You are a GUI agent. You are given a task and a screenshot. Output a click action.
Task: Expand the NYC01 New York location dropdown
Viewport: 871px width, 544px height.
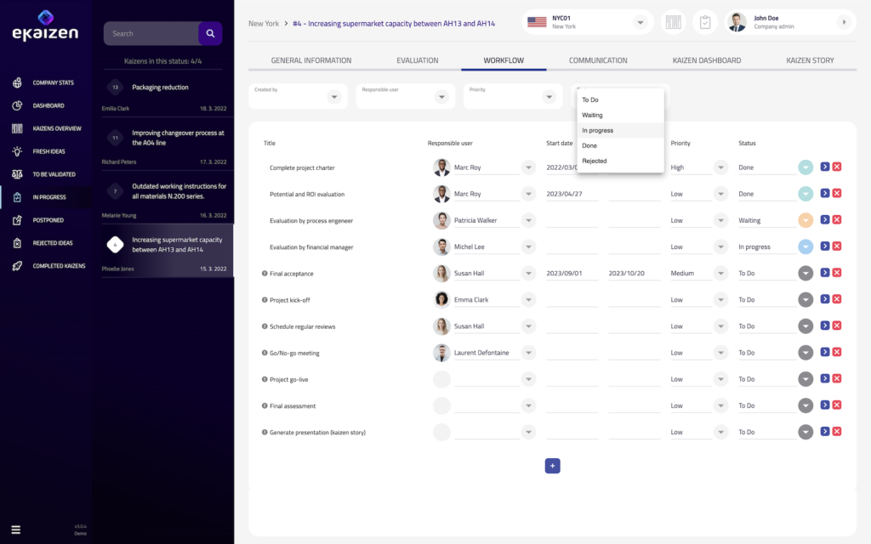[640, 22]
